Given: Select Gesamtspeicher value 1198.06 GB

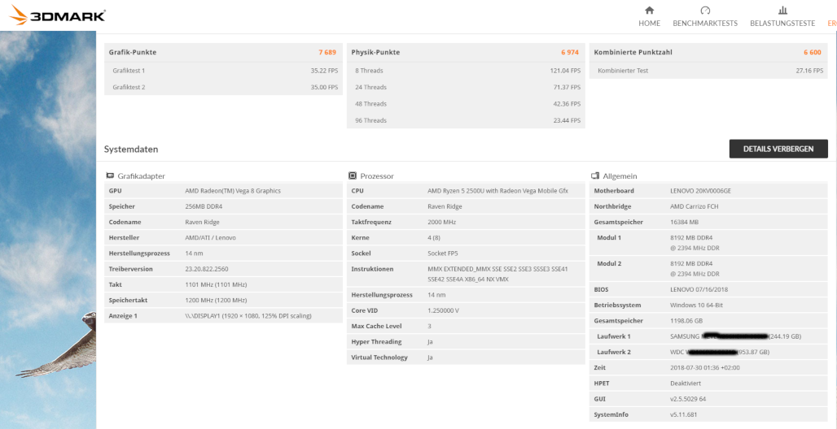Looking at the screenshot, I should pyautogui.click(x=686, y=321).
